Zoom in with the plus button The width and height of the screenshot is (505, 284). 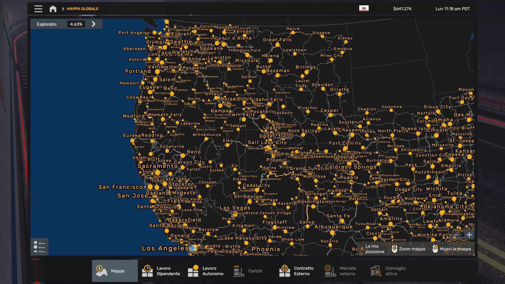(x=469, y=235)
